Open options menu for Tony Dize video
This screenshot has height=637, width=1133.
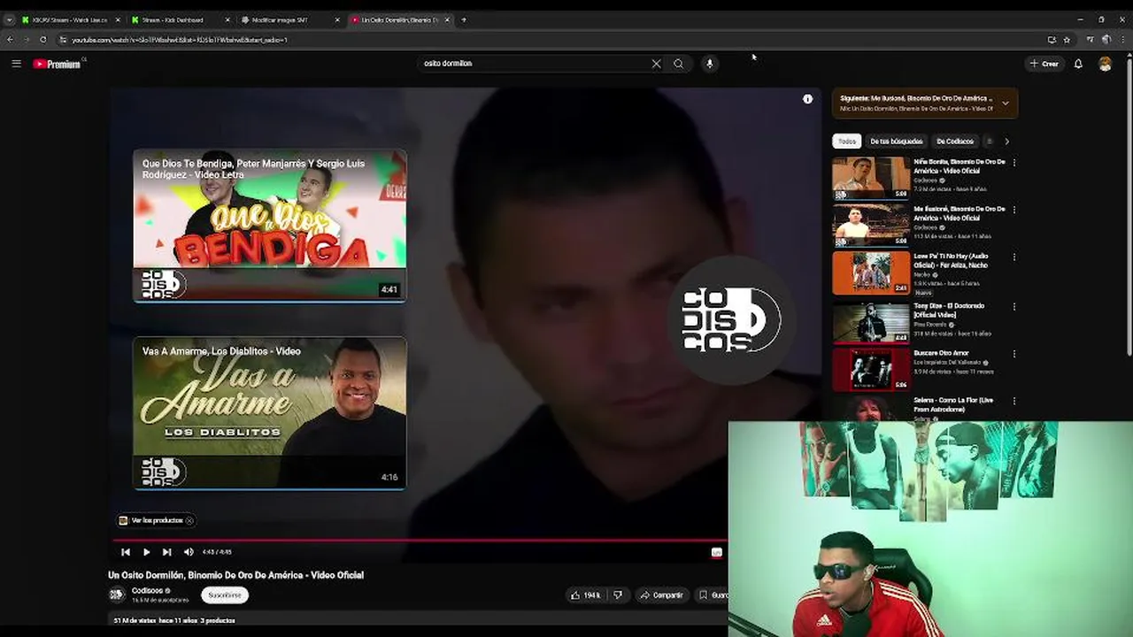1014,307
